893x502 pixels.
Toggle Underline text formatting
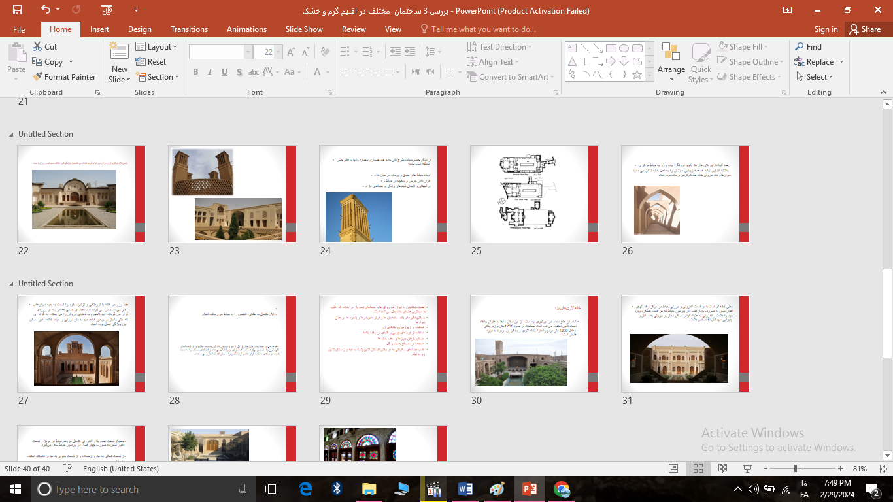point(225,72)
